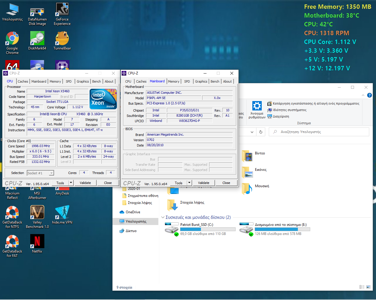376x300 pixels.
Task: Open the Μουσική folder in Explorer
Action: (x=256, y=189)
